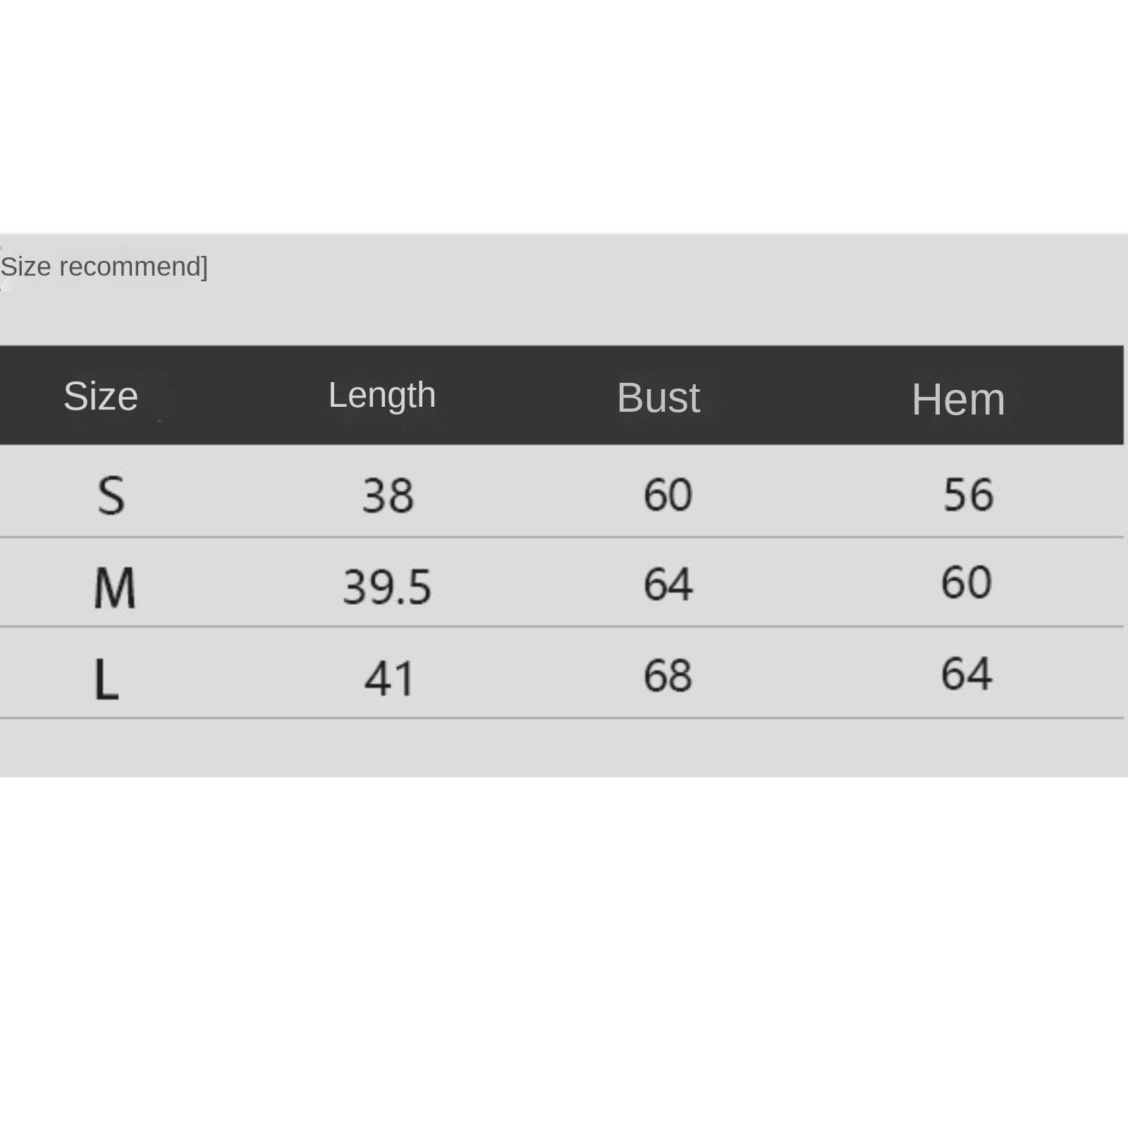The height and width of the screenshot is (1128, 1128).
Task: Click the length value 41
Action: click(388, 679)
